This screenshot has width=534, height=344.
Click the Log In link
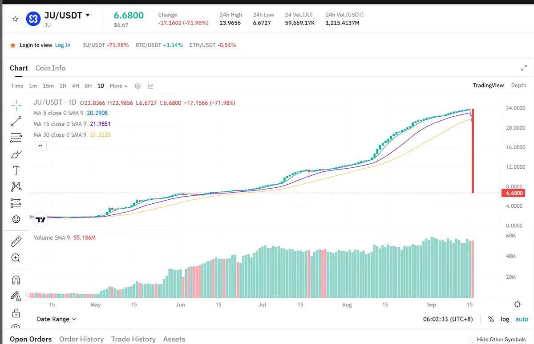click(x=63, y=45)
